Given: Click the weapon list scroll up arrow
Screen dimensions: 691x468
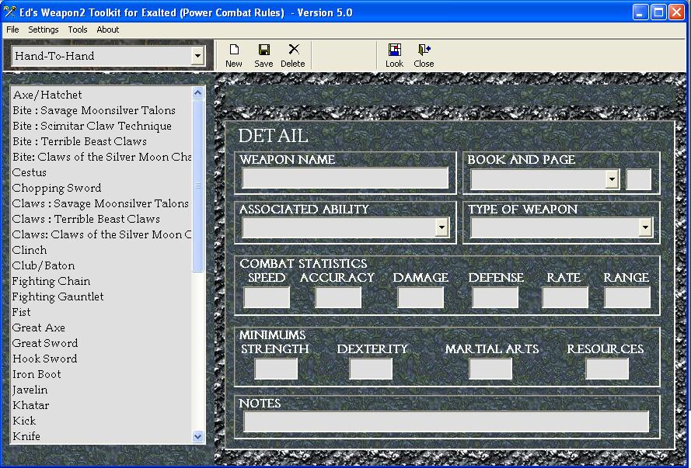Looking at the screenshot, I should (x=198, y=93).
